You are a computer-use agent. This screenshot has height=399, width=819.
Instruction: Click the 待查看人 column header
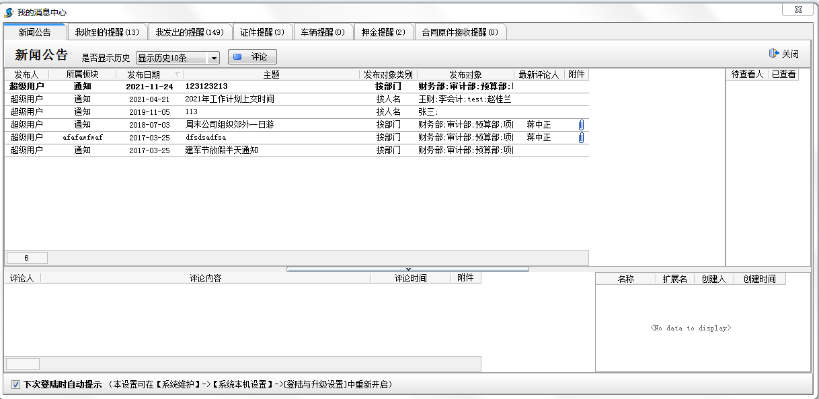746,75
